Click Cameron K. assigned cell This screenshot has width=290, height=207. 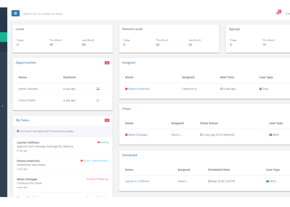pos(189,89)
